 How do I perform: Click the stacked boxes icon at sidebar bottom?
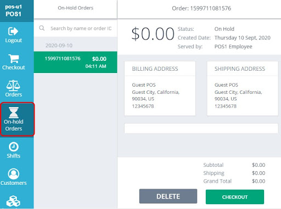13,201
